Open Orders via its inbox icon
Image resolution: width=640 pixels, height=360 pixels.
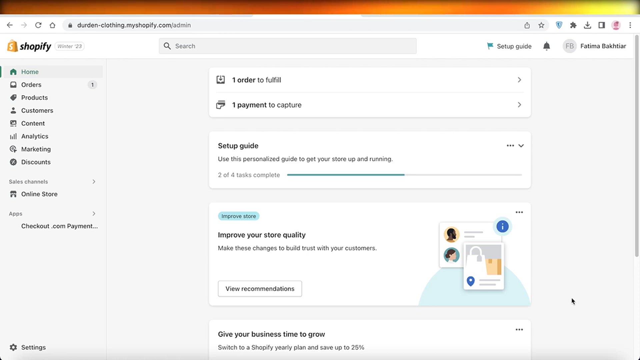[13, 85]
